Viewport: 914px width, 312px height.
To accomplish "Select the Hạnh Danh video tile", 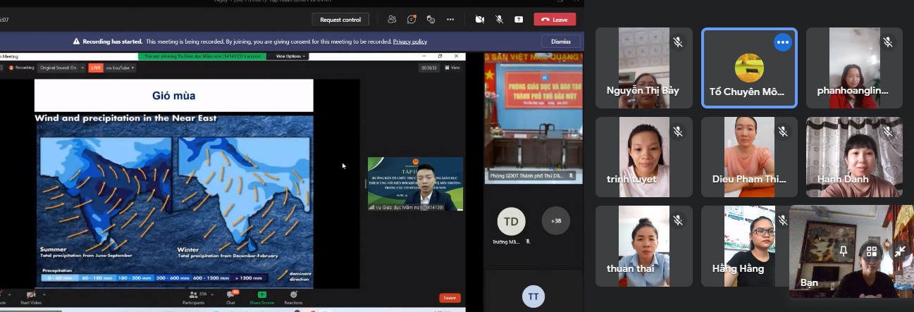I will (x=854, y=157).
